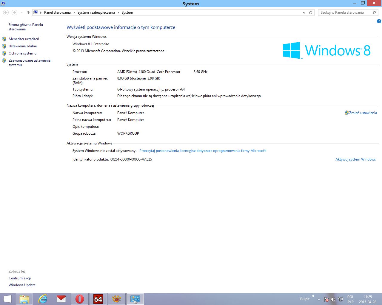The height and width of the screenshot is (305, 382).
Task: Click Zmień ustawienia link
Action: [x=363, y=113]
